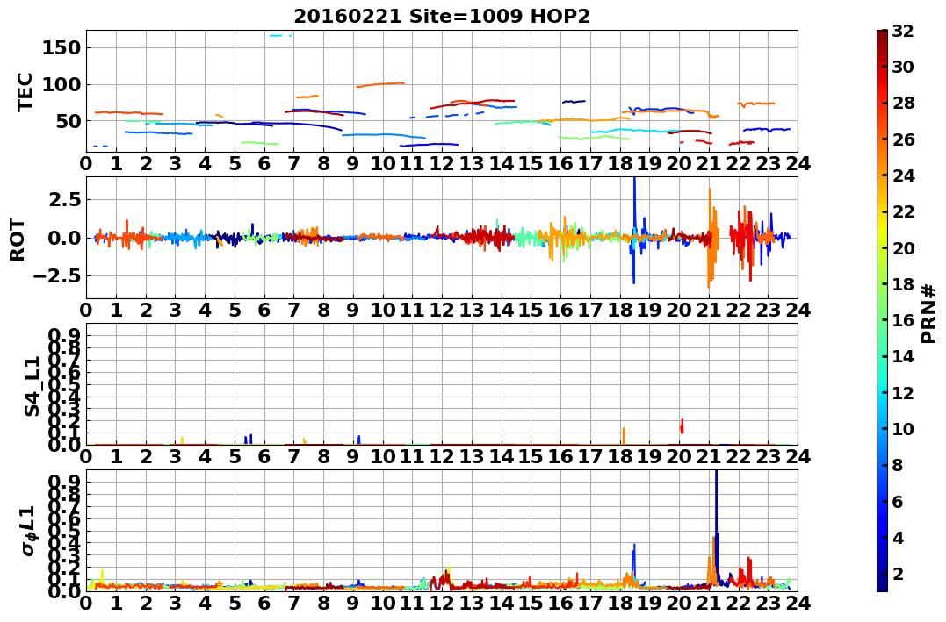
Task: Click colorbar tick label 18
Action: coord(903,284)
